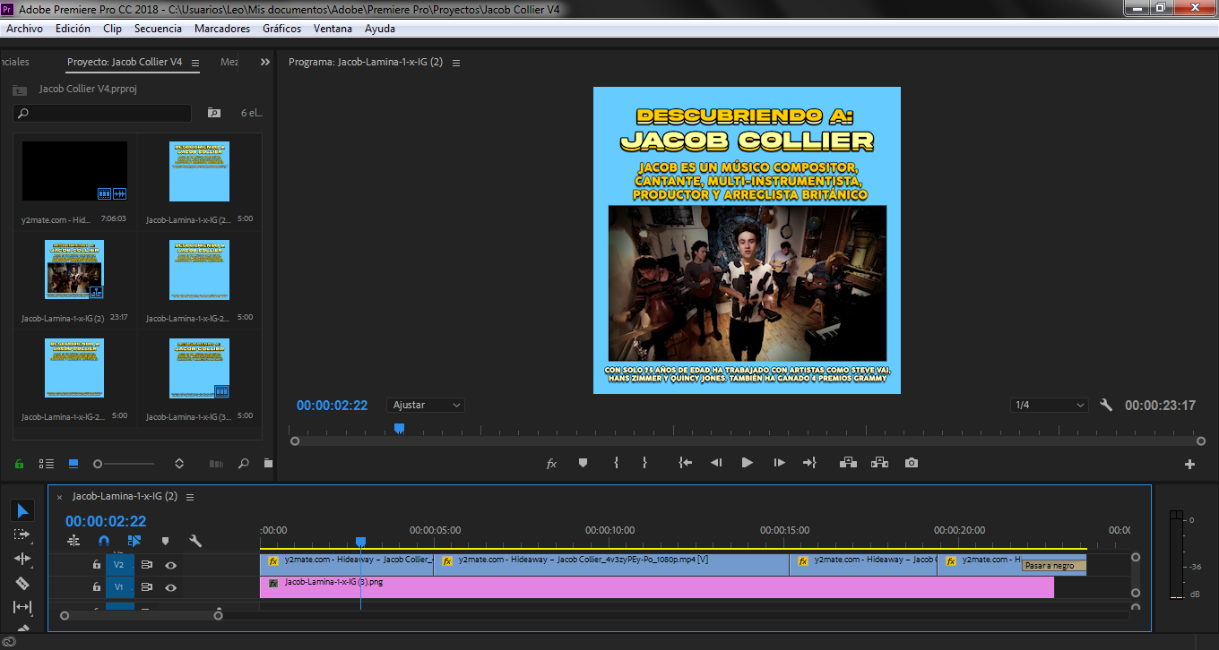This screenshot has height=650, width=1219.
Task: Open the Edición menu
Action: tap(73, 29)
